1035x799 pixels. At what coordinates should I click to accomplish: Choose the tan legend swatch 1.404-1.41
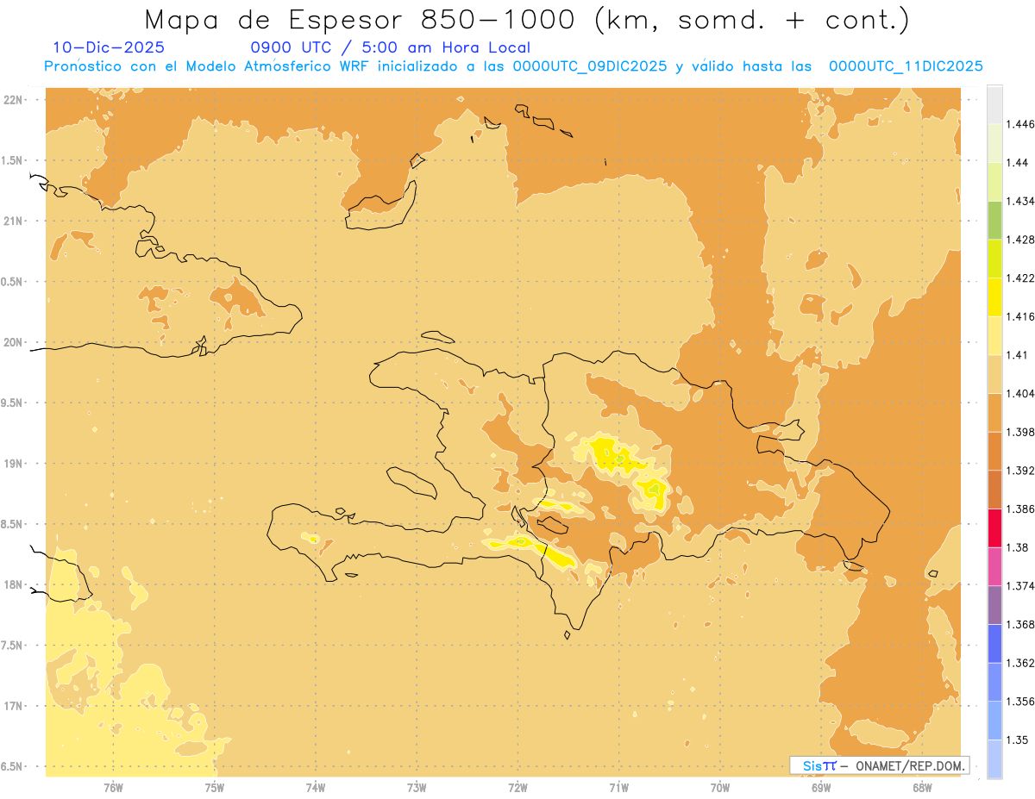994,374
